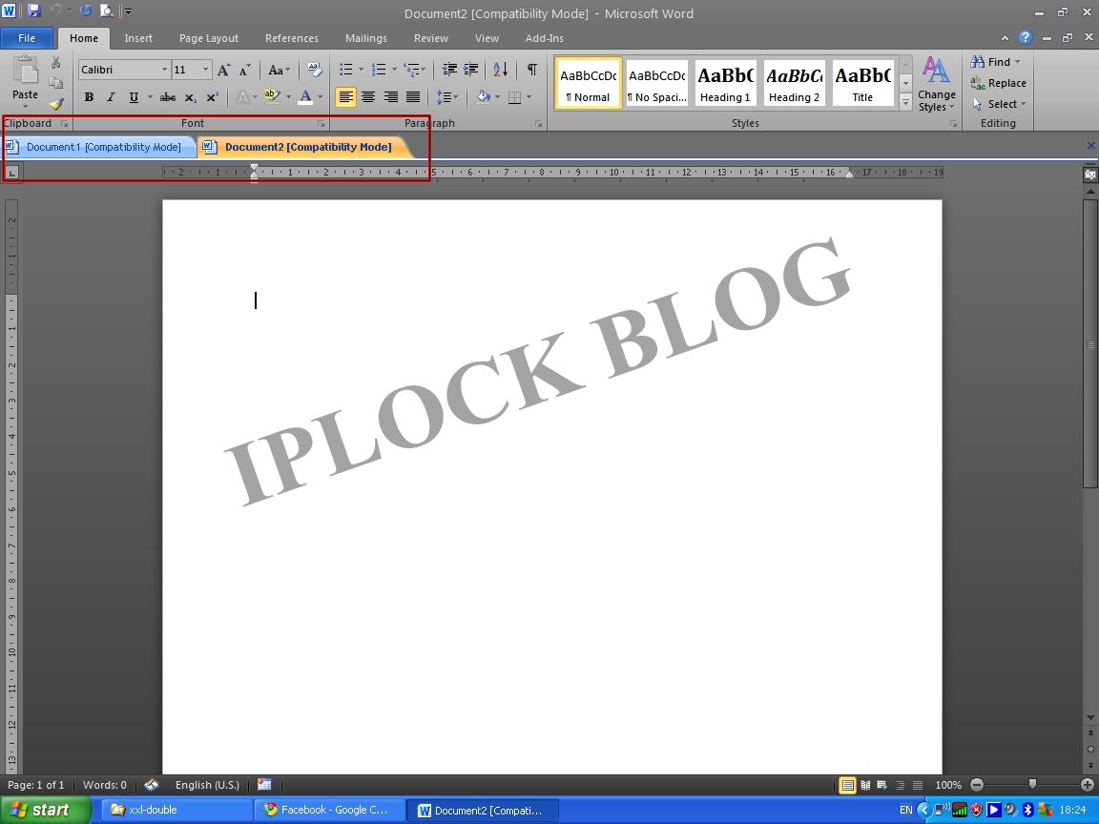Image resolution: width=1099 pixels, height=824 pixels.
Task: Click the Clear Formatting icon
Action: click(315, 70)
